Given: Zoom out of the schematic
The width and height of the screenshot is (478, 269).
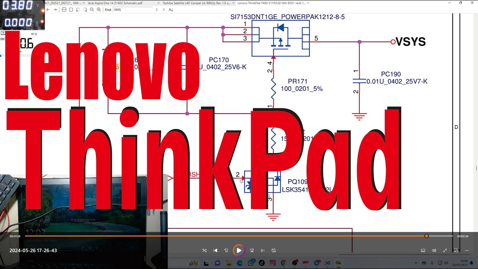Looking at the screenshot, I should click(x=92, y=10).
